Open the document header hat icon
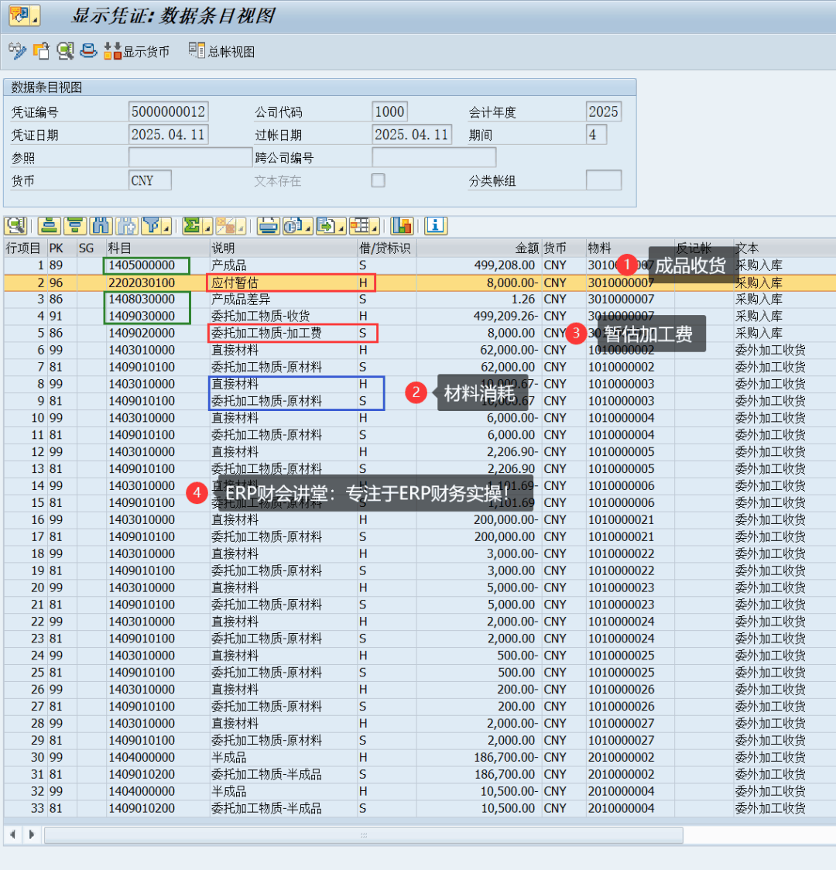This screenshot has height=870, width=836. (89, 51)
